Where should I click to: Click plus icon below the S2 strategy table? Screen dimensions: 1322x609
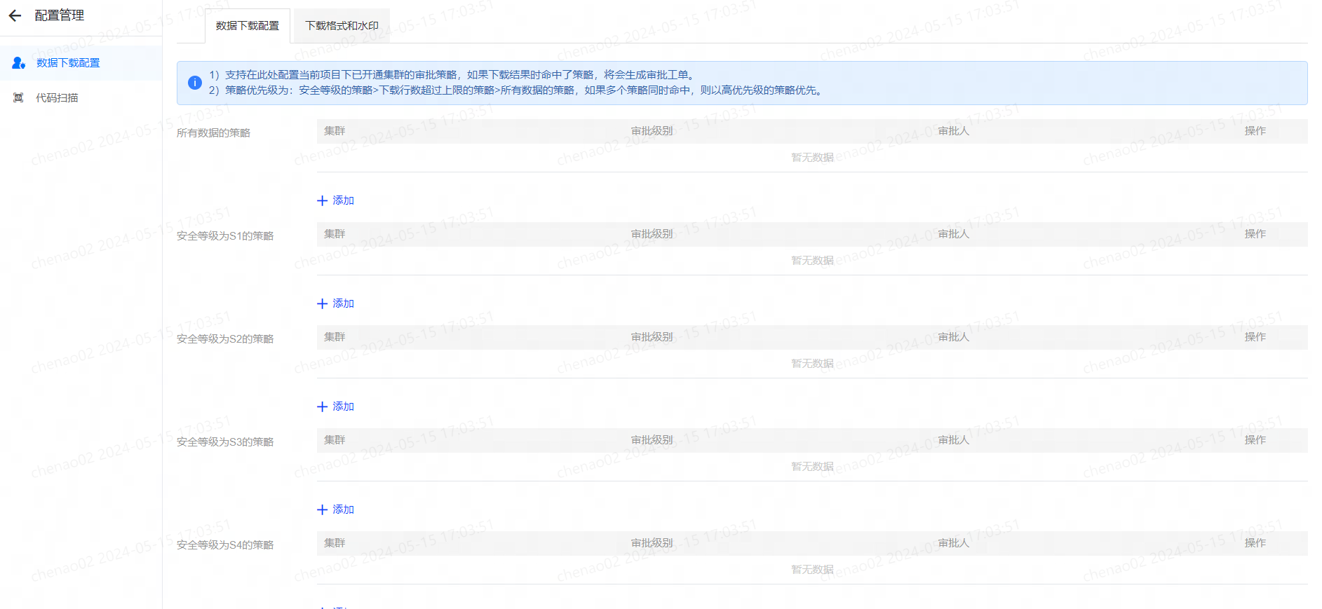point(323,406)
